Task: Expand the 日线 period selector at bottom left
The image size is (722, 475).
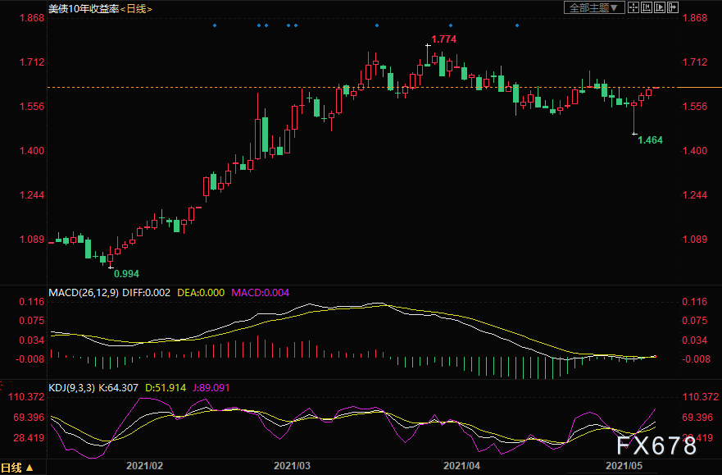Action: [18, 468]
